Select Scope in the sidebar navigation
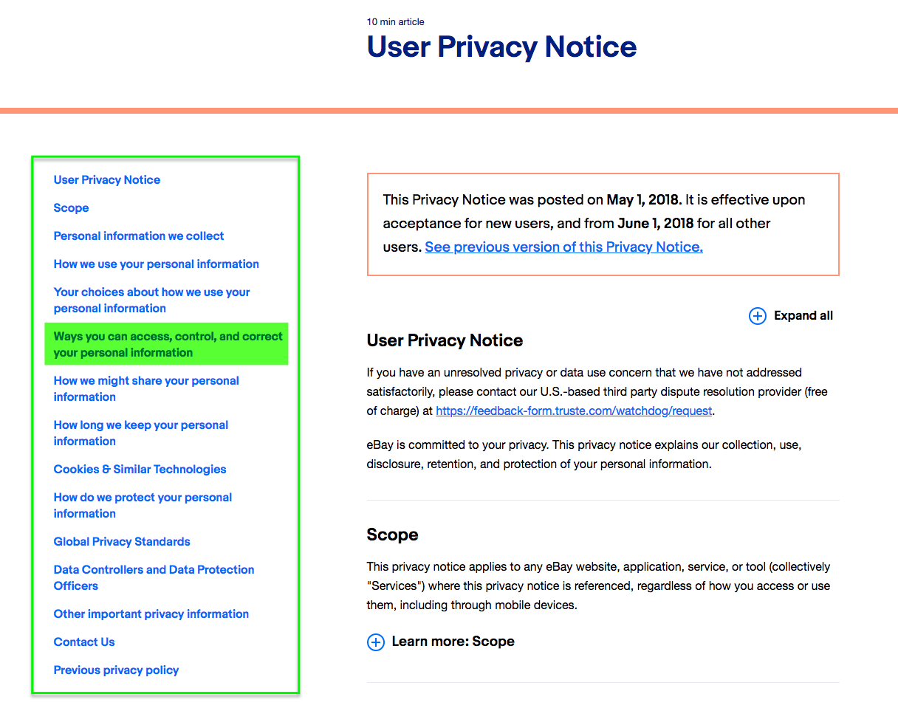The height and width of the screenshot is (711, 898). point(71,208)
